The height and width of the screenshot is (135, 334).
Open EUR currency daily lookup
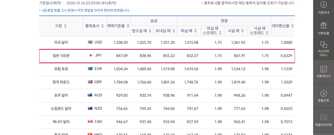(x=98, y=69)
